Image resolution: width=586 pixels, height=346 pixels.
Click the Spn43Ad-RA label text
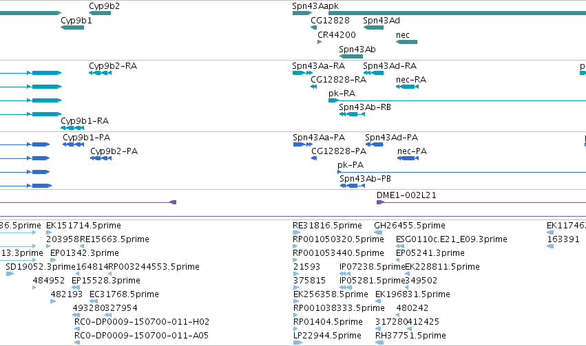[x=390, y=66]
